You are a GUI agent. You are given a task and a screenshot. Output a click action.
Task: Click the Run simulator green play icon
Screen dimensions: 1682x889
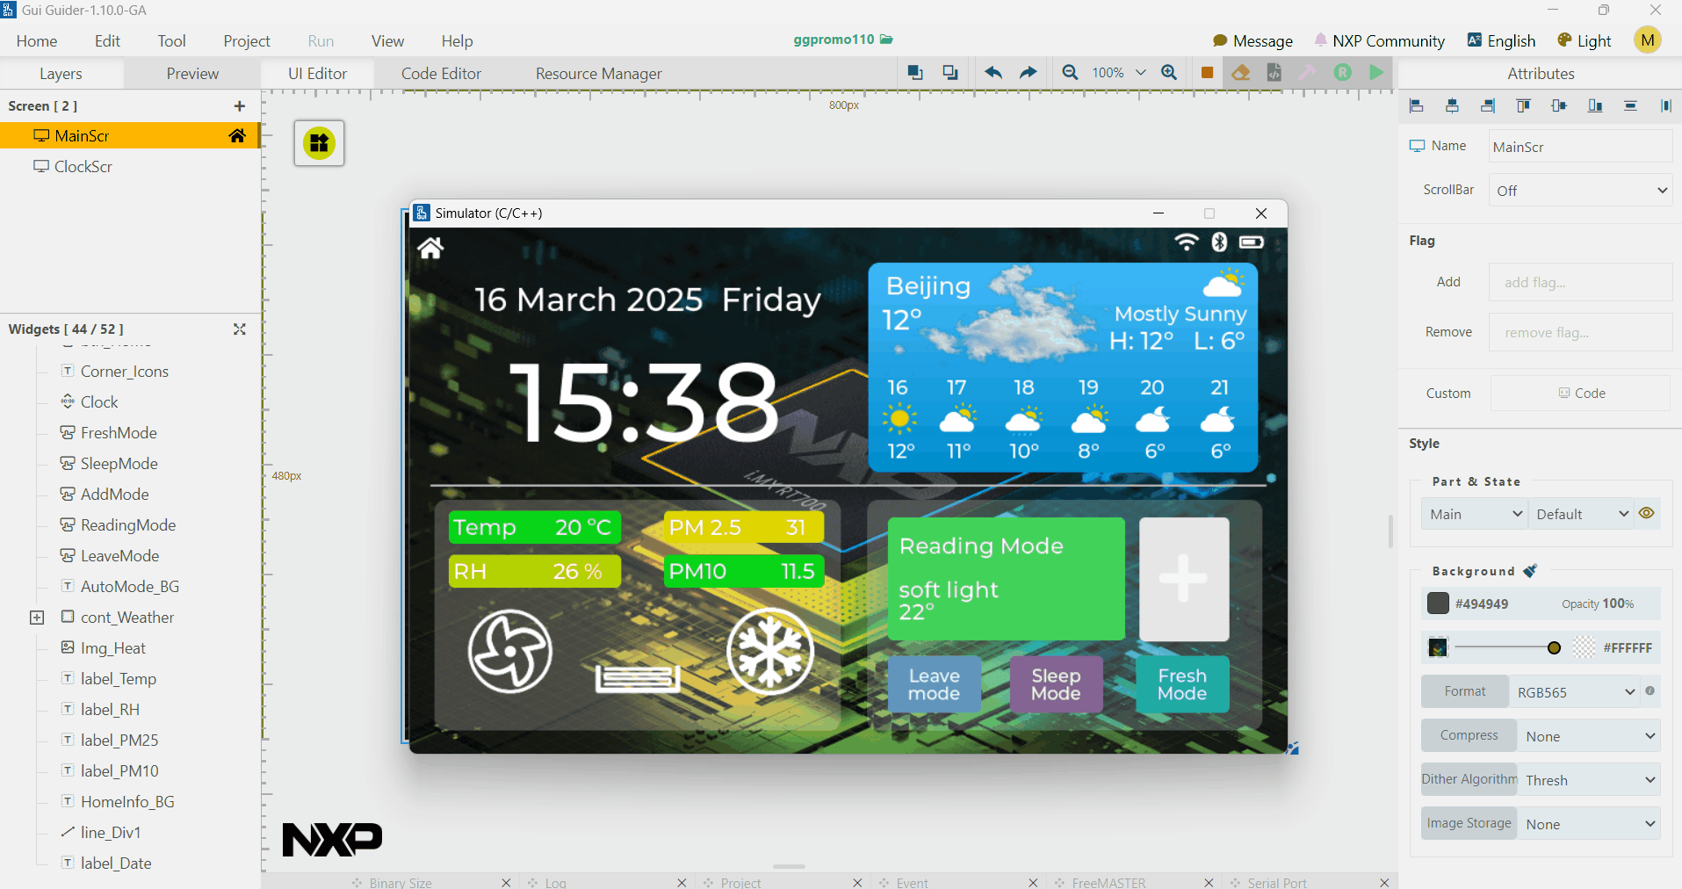point(1376,73)
